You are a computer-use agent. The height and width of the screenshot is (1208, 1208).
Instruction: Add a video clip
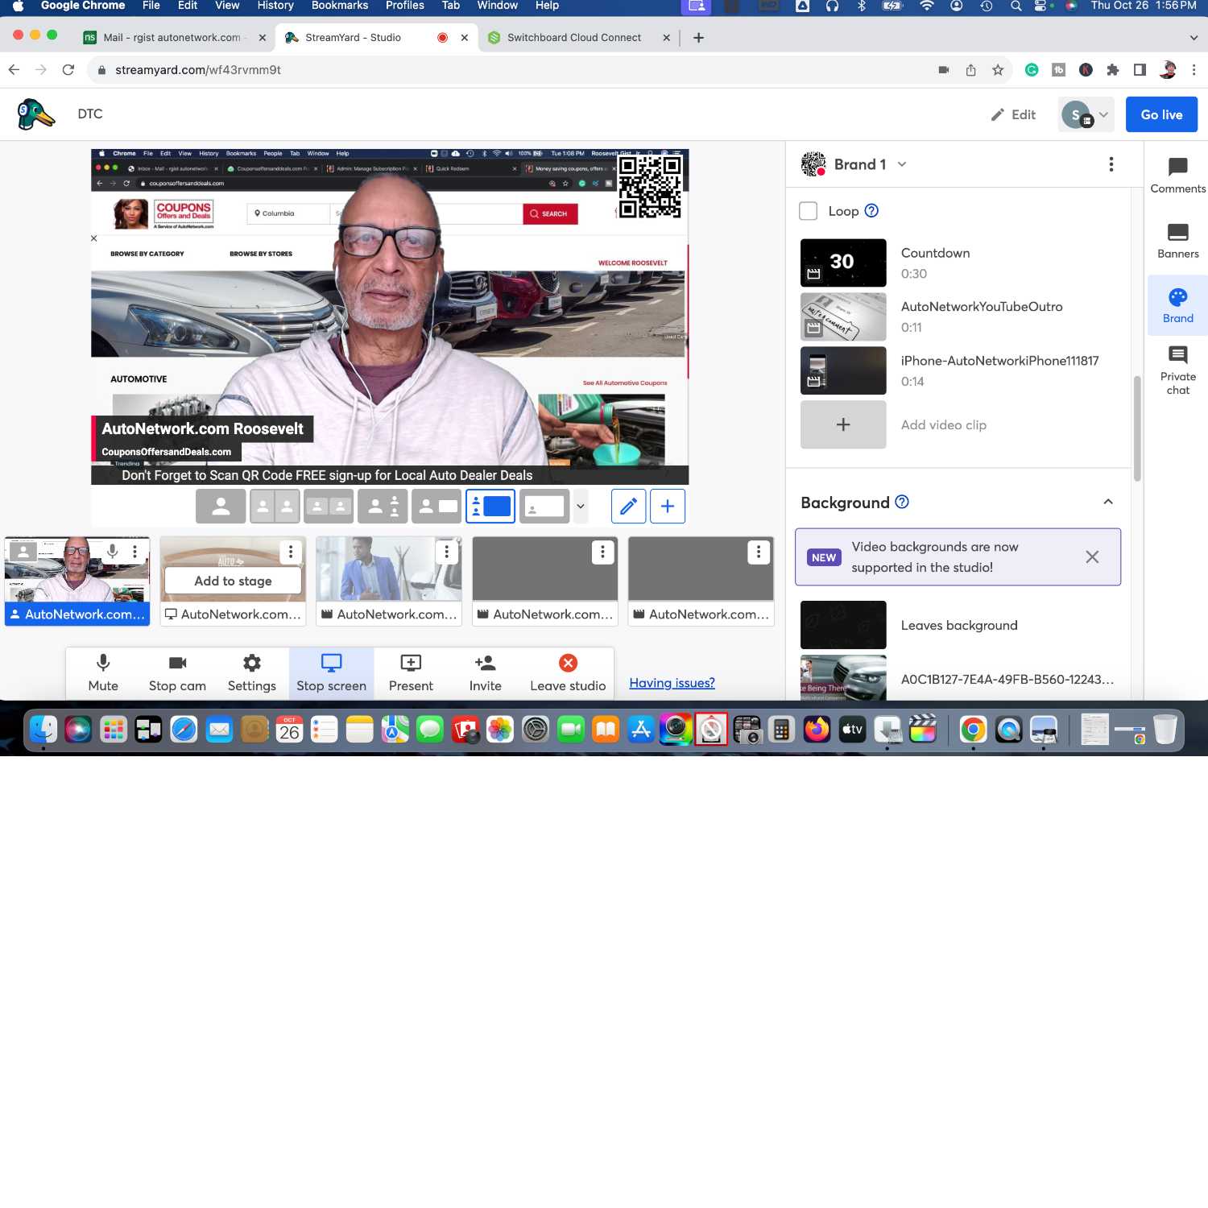843,424
